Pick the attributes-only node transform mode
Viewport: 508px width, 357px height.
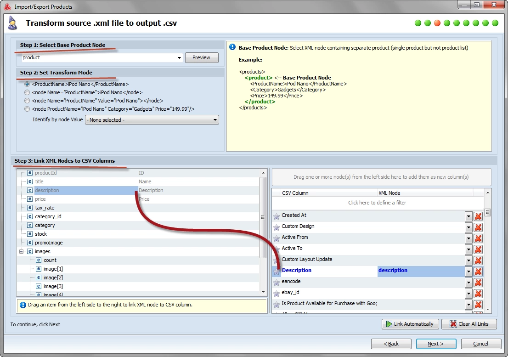[27, 109]
